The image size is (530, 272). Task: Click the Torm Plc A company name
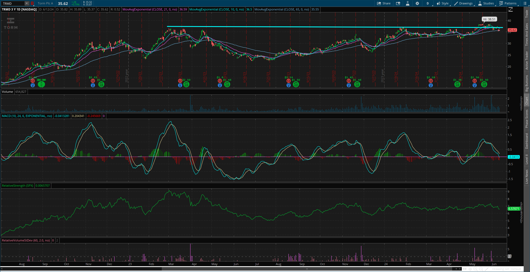45,3
